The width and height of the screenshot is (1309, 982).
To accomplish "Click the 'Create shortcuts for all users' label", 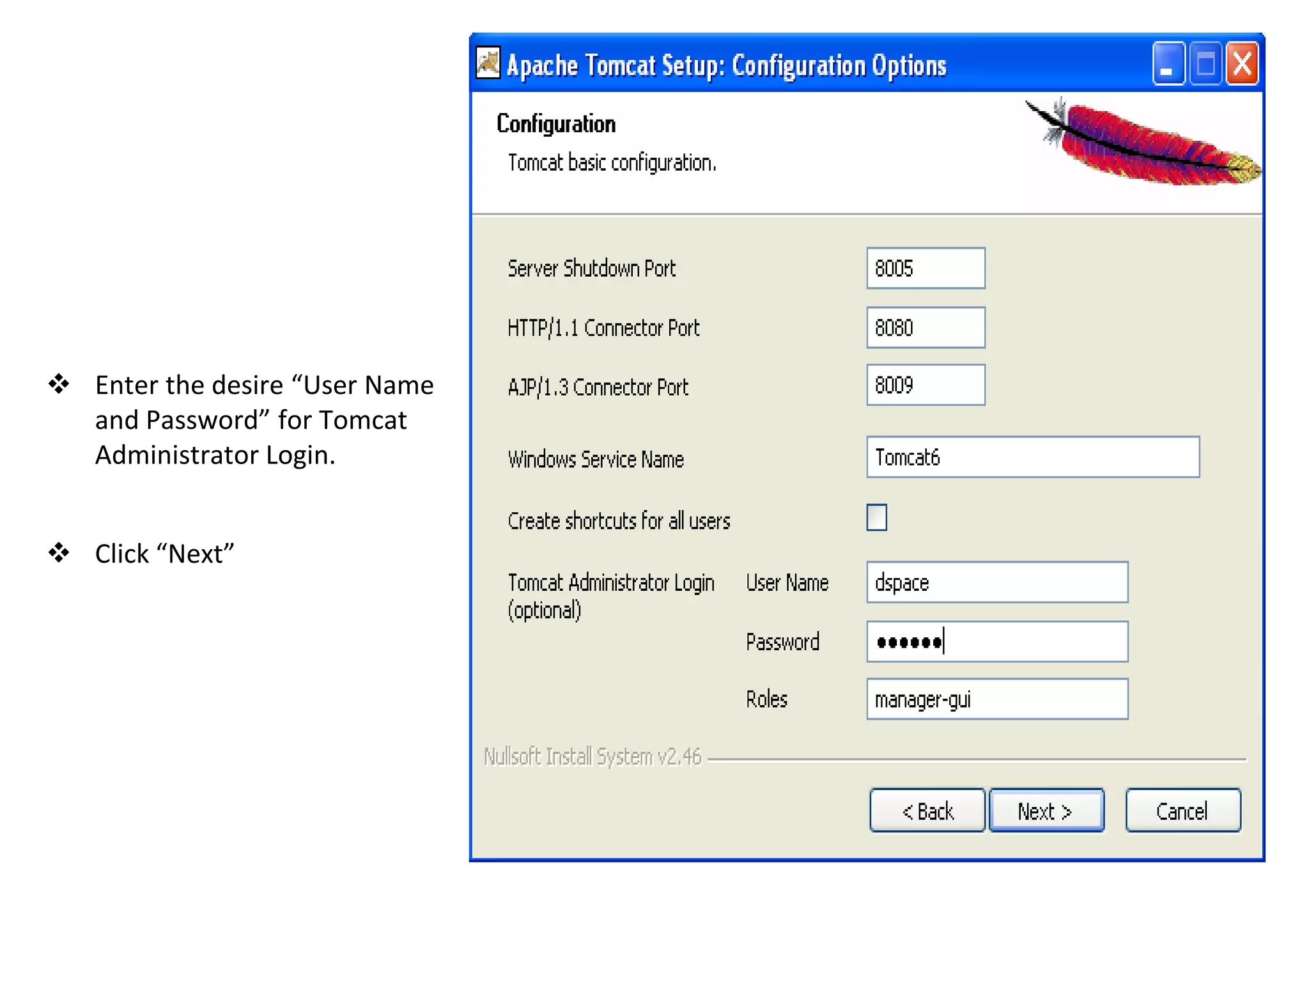I will 619,521.
